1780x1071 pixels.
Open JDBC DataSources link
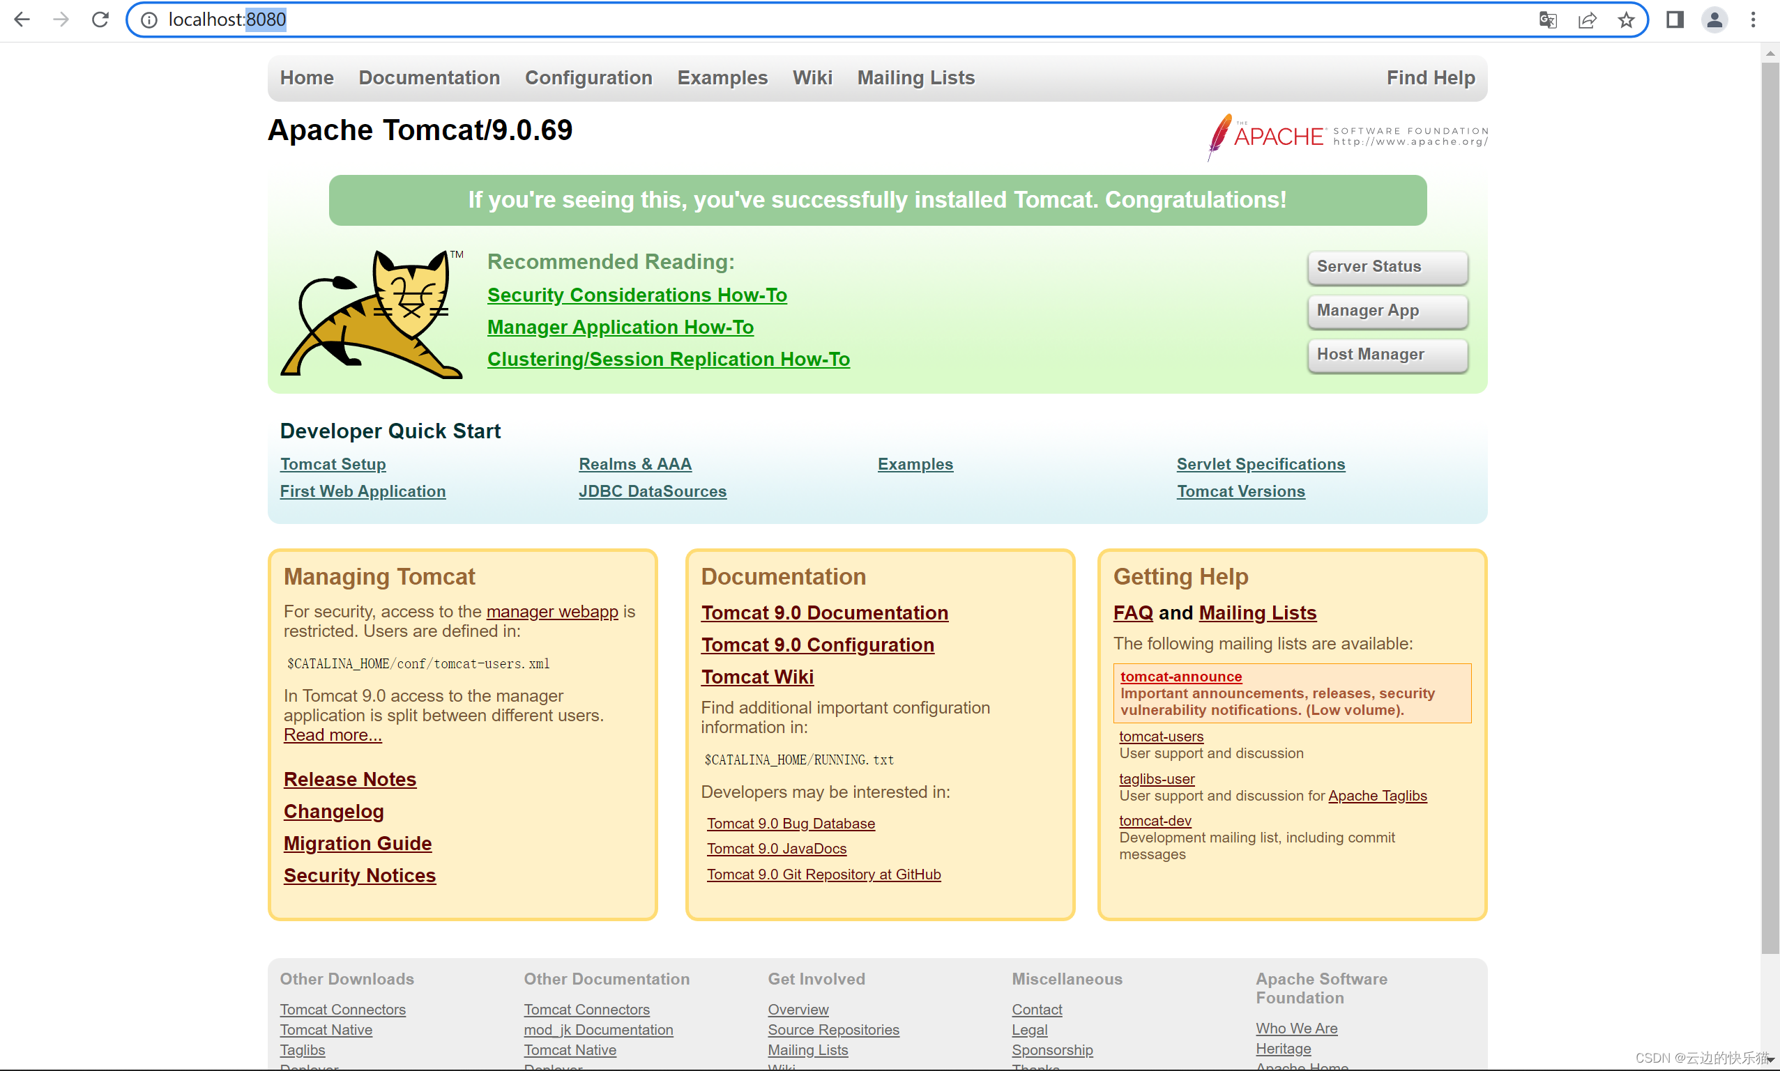[652, 491]
